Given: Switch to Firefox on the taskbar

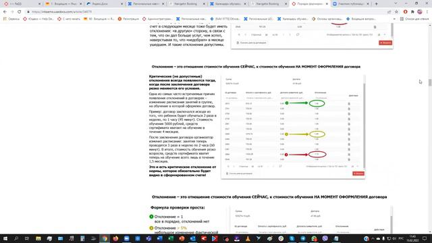Looking at the screenshot, I should tap(115, 238).
